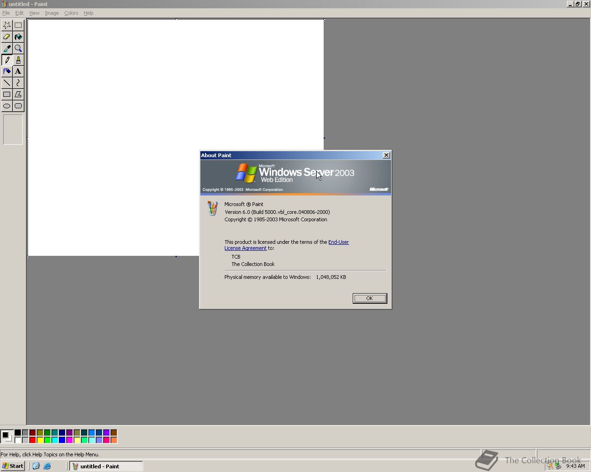
Task: Open the Help menu
Action: coord(88,13)
